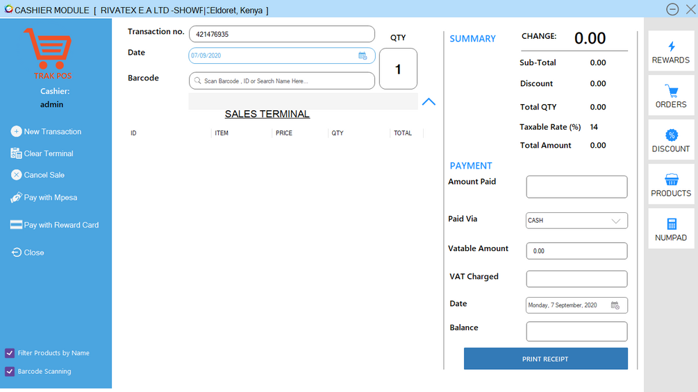
Task: Click the QTY column header in the sales table
Action: (x=338, y=133)
